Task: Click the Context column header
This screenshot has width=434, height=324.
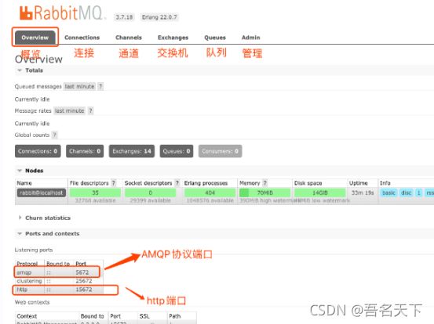Action: click(x=27, y=316)
